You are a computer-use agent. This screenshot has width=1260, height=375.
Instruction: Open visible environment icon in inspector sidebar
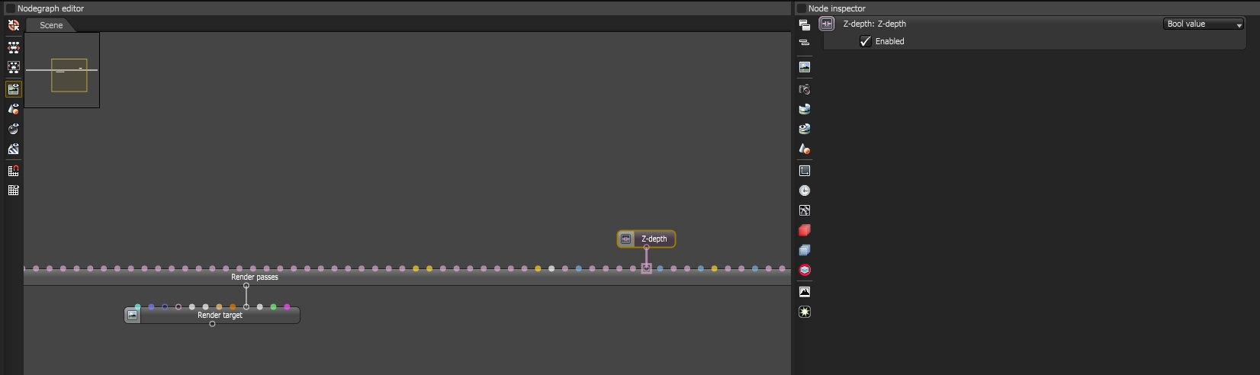point(804,129)
